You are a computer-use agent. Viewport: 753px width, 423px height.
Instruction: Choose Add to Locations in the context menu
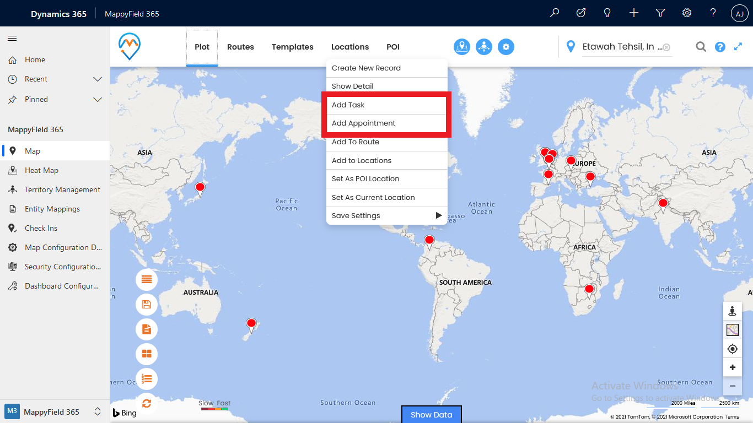tap(387, 160)
